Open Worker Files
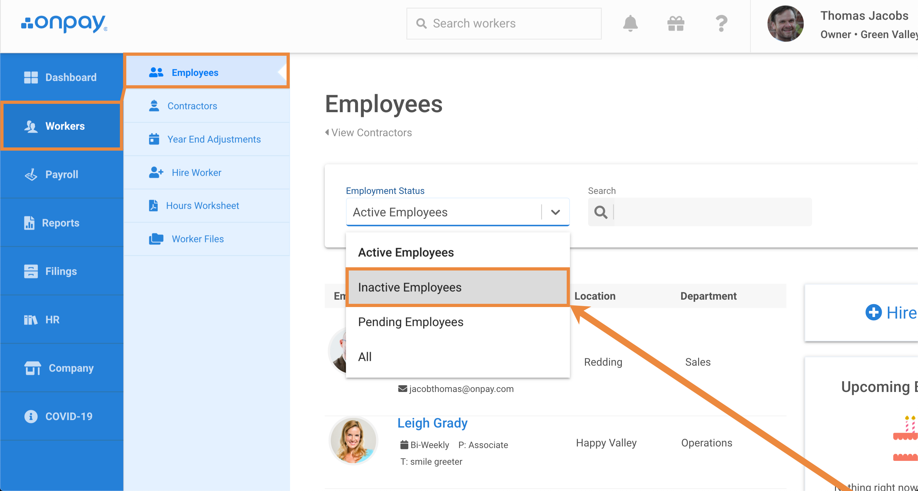This screenshot has height=491, width=918. 206,239
